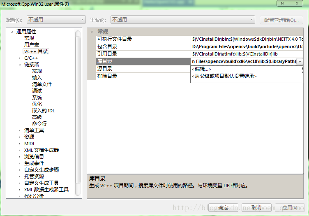Choose the <编辑...> option
Screen dimensions: 309x216
click(x=201, y=69)
